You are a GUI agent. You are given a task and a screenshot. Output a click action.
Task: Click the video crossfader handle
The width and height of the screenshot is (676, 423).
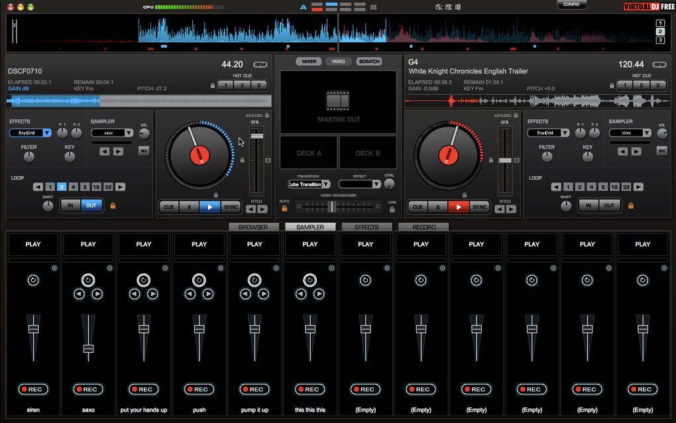331,207
